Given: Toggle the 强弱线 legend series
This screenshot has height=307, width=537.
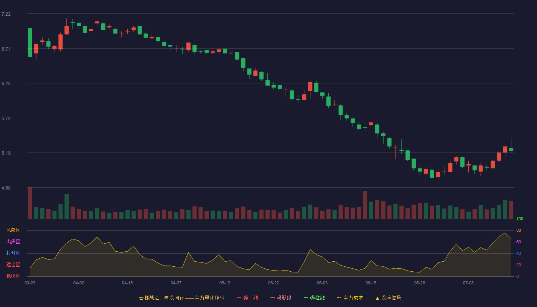Looking at the screenshot, I should click(x=281, y=298).
